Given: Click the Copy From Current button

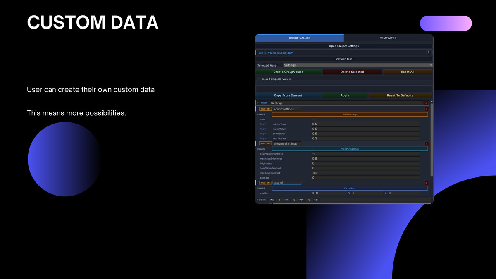Looking at the screenshot, I should pos(288,95).
